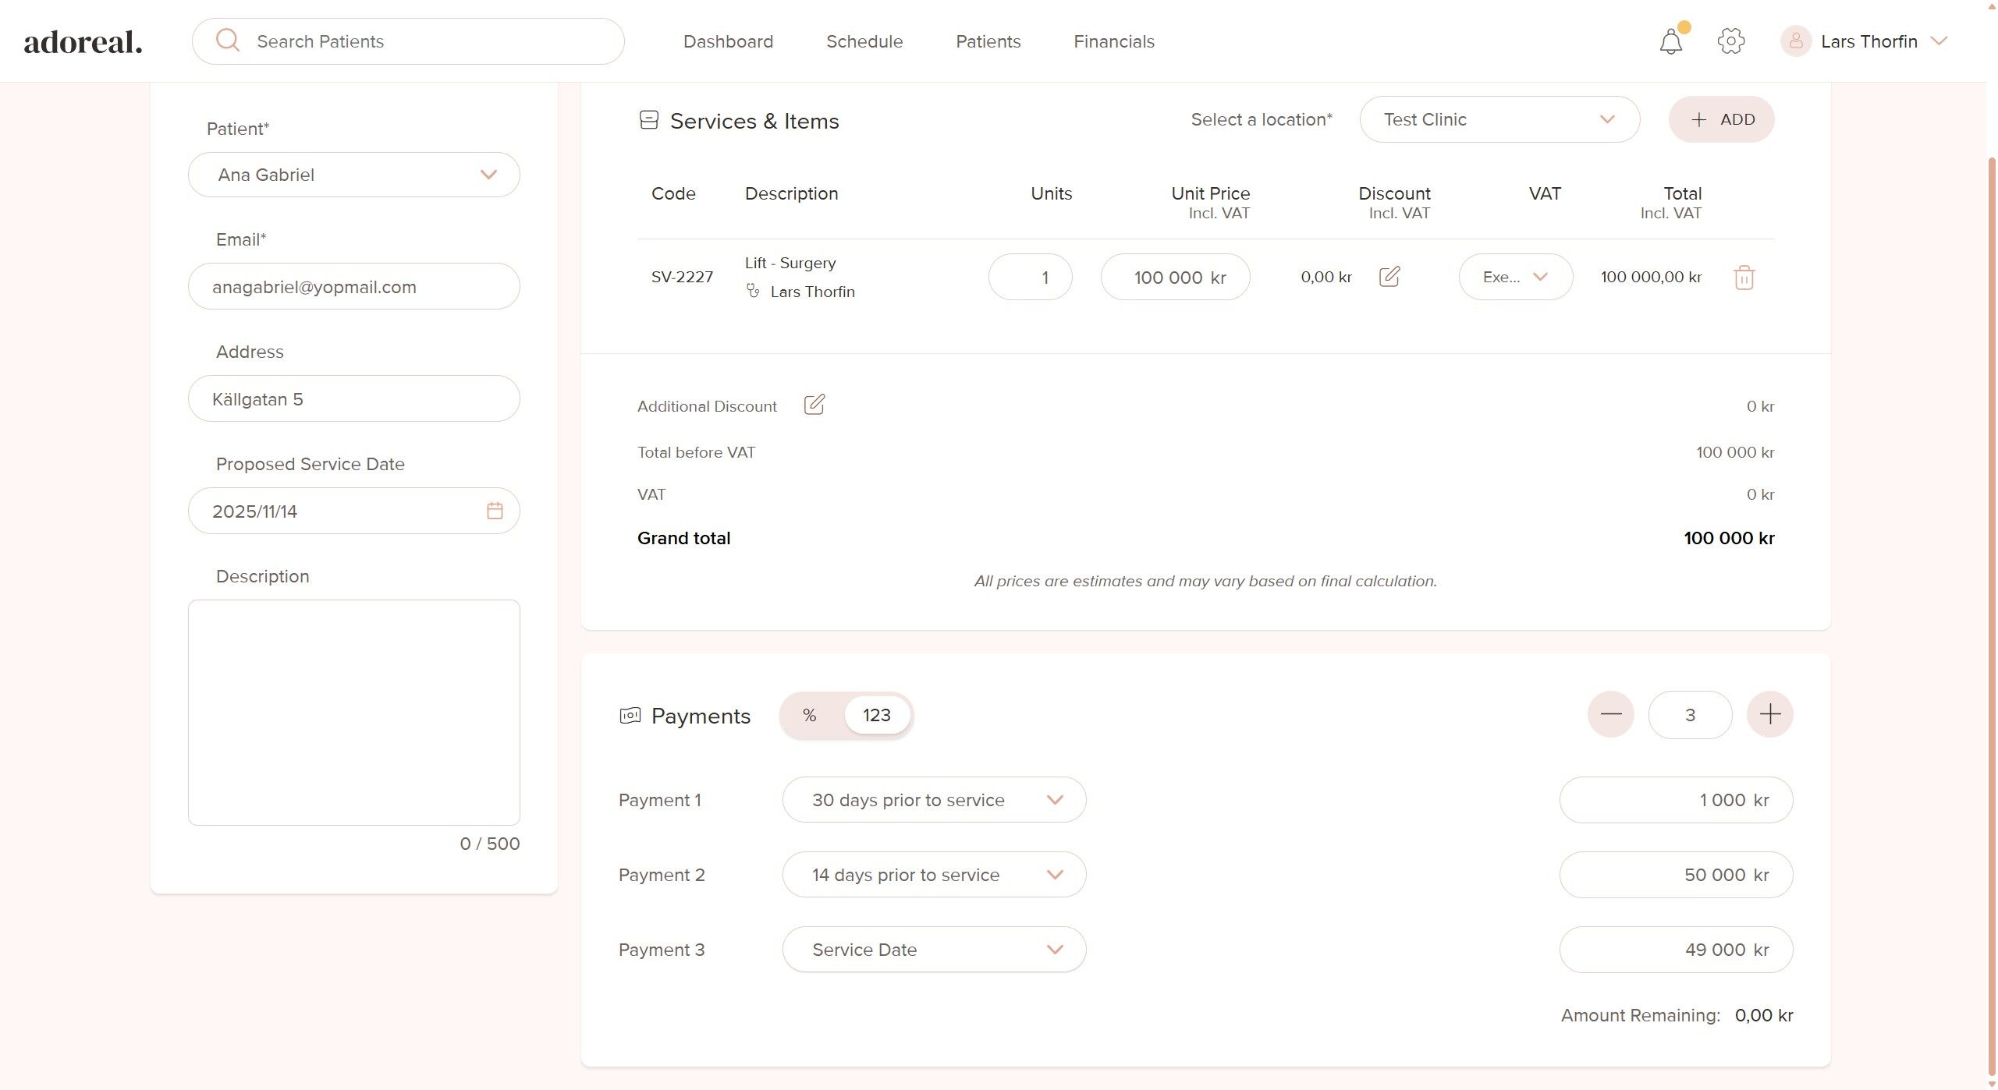Image resolution: width=1998 pixels, height=1090 pixels.
Task: Open the Proposed Service Date calendar
Action: [495, 511]
